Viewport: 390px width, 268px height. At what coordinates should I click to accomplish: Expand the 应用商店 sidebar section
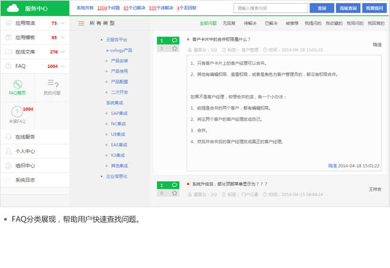[63, 23]
